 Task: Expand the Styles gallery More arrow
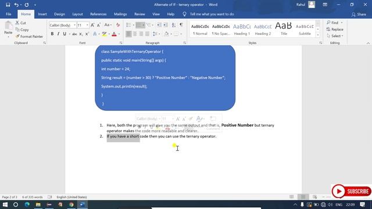click(318, 35)
